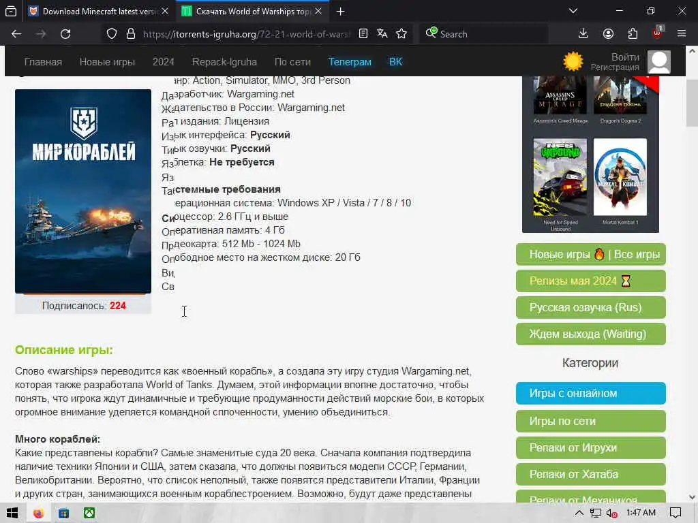This screenshot has width=698, height=523.
Task: Open Новые игры navigation item
Action: tap(107, 62)
